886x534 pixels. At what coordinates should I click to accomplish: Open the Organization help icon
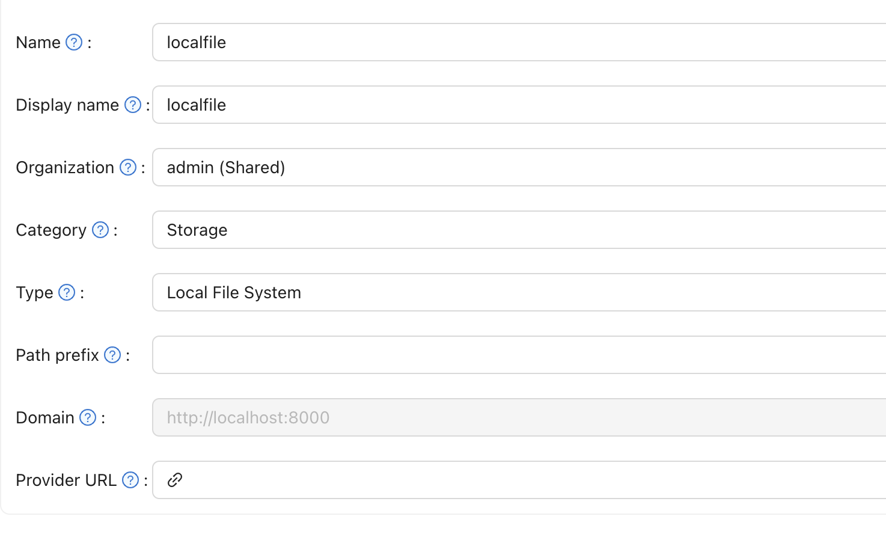[x=128, y=167]
